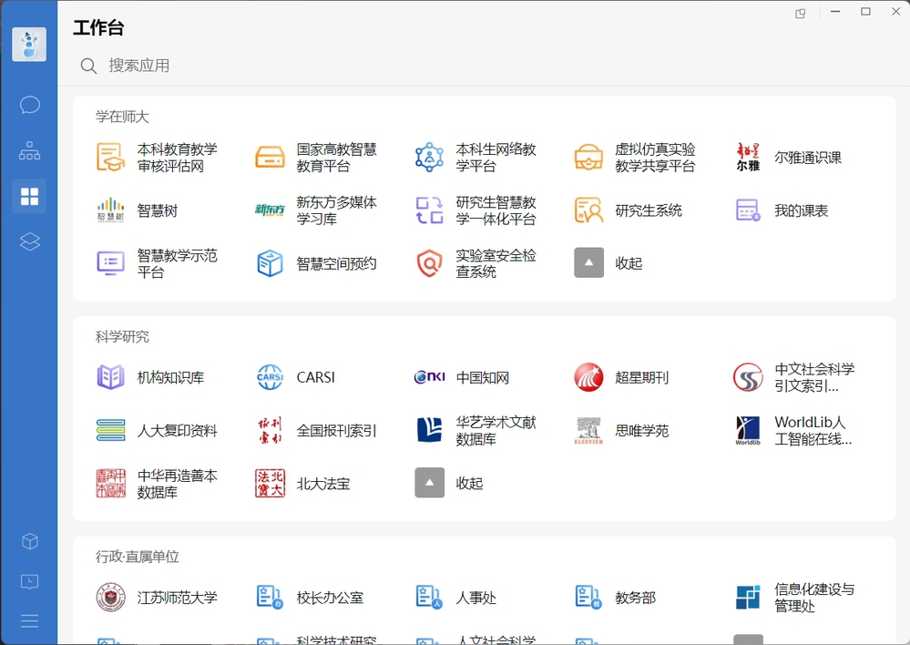Launch the CARSI app
The width and height of the screenshot is (910, 645).
pos(271,377)
